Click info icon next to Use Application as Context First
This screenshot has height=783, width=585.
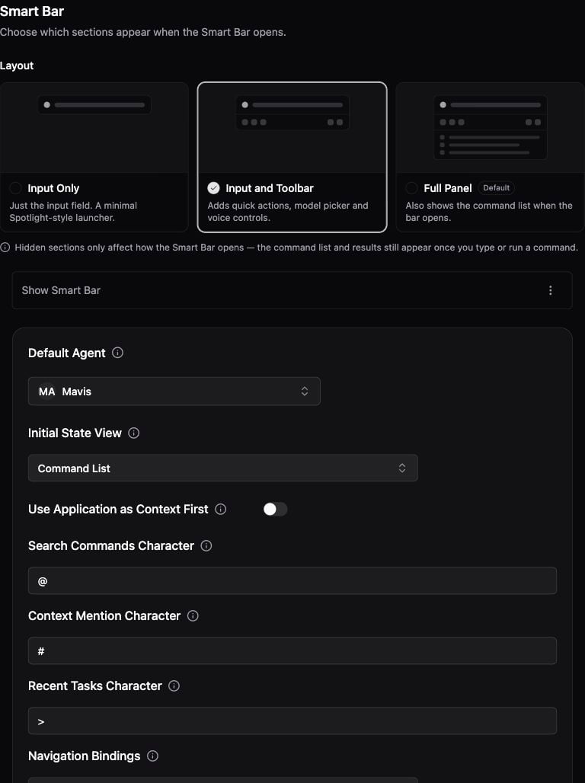pos(220,509)
